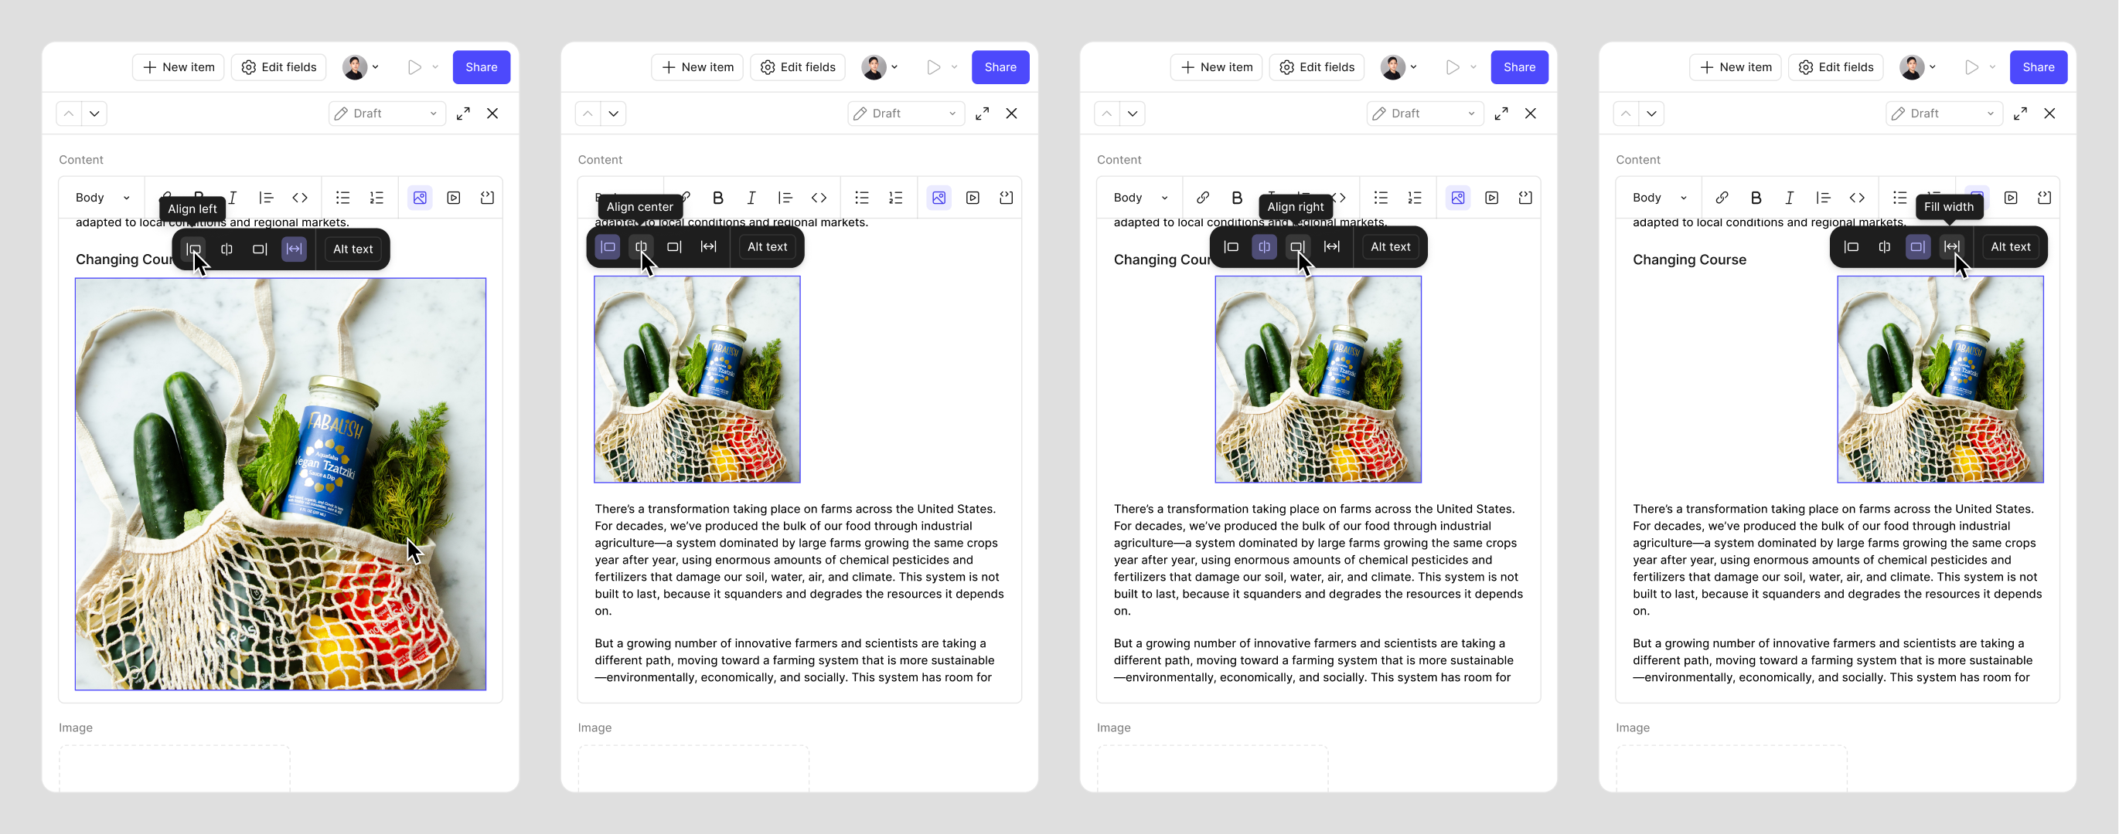Click play preview icon in the Fill width tooltip panel

(x=1972, y=67)
